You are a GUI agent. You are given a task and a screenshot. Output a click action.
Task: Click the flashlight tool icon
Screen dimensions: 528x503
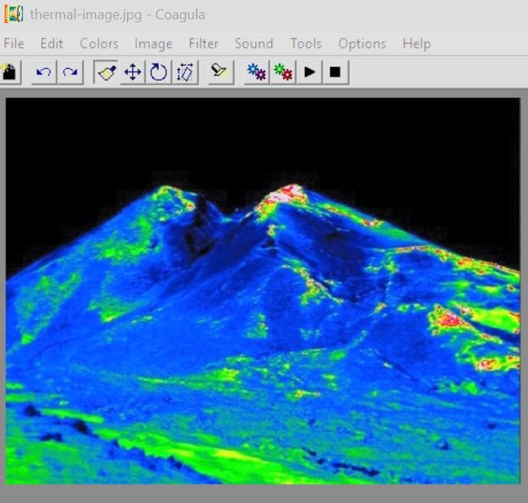[221, 72]
